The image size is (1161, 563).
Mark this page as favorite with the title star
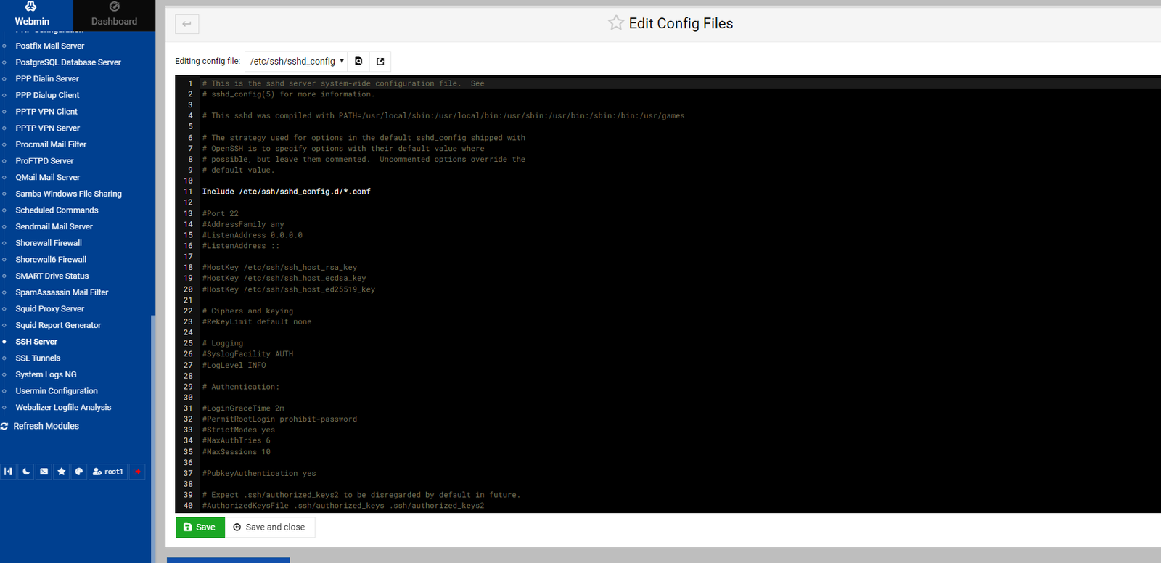pos(616,23)
